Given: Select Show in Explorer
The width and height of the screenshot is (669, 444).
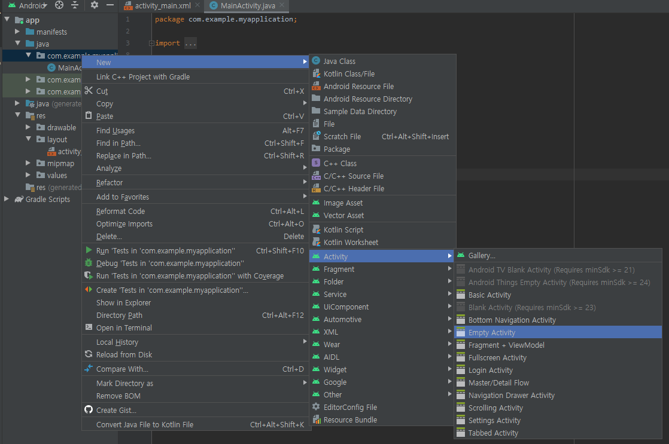Looking at the screenshot, I should 196,302.
